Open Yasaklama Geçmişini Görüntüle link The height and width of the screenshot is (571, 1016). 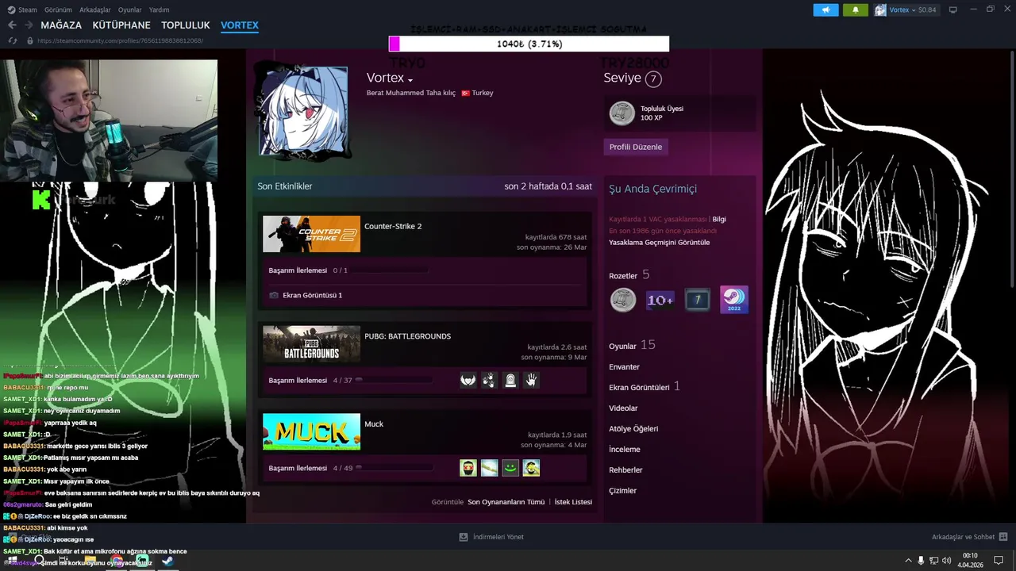point(660,243)
